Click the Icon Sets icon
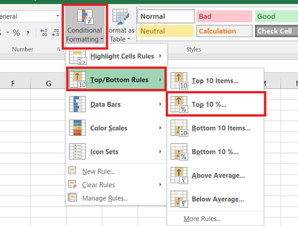 [77, 152]
